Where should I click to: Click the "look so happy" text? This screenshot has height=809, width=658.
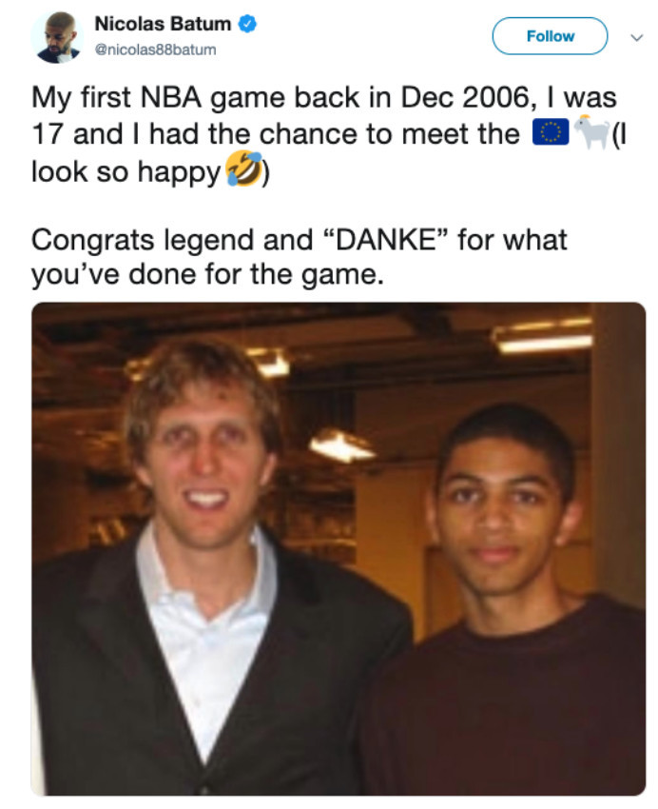[x=126, y=172]
